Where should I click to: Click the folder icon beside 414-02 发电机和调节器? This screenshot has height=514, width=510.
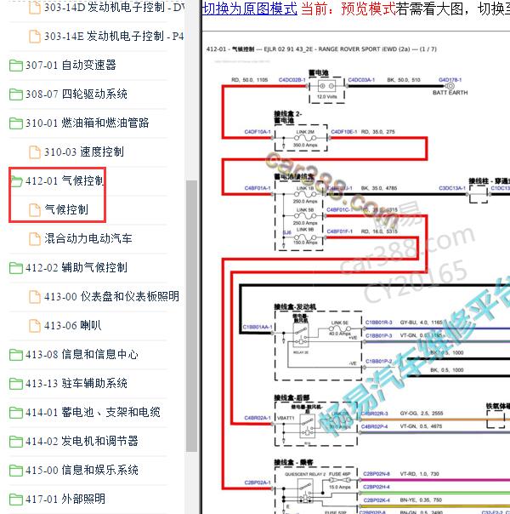(15, 441)
